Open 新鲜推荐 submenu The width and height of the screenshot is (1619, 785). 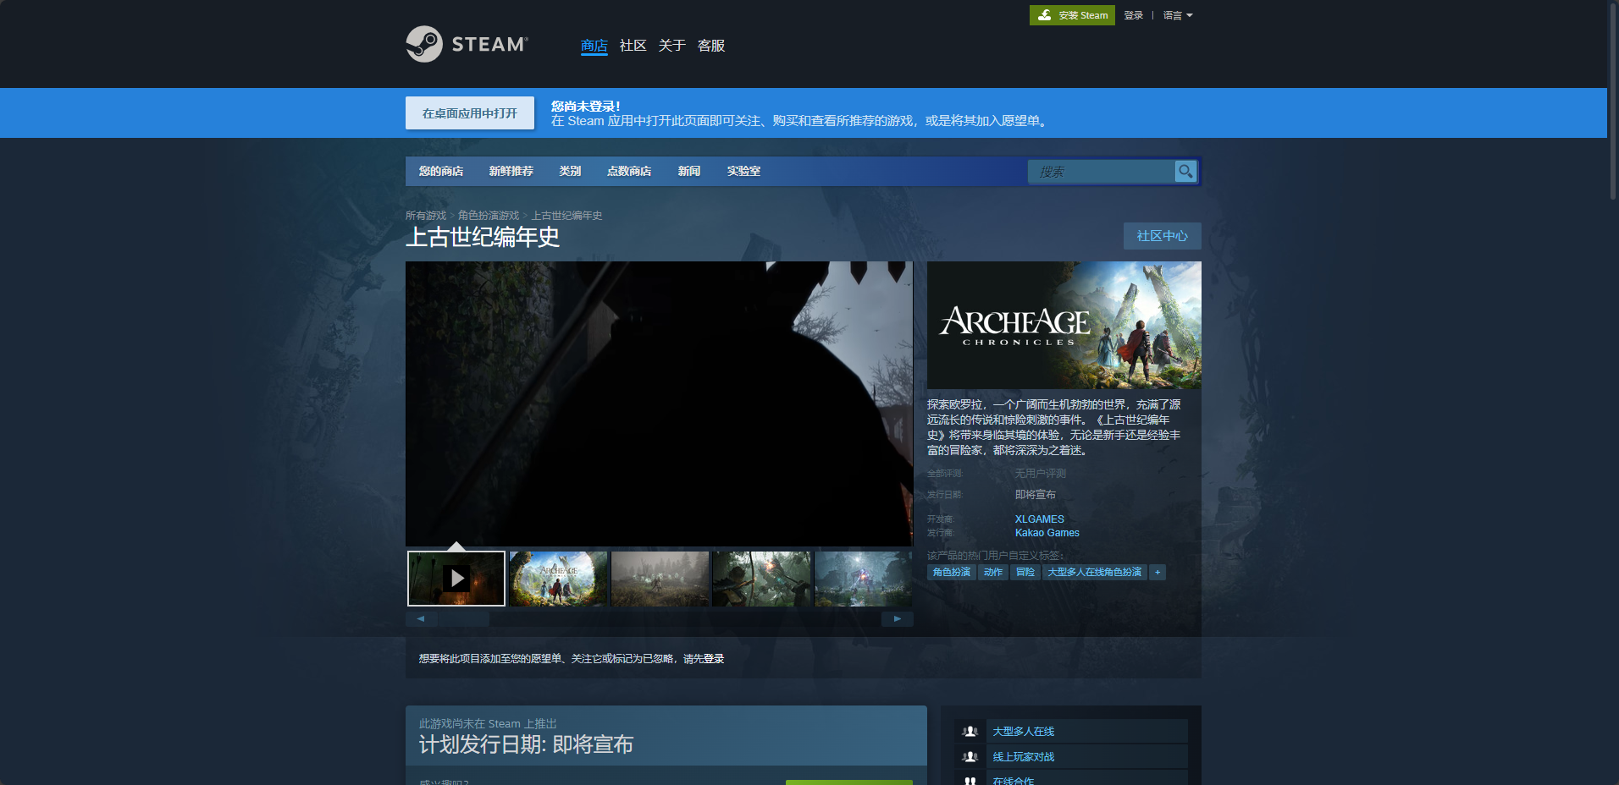pos(511,171)
